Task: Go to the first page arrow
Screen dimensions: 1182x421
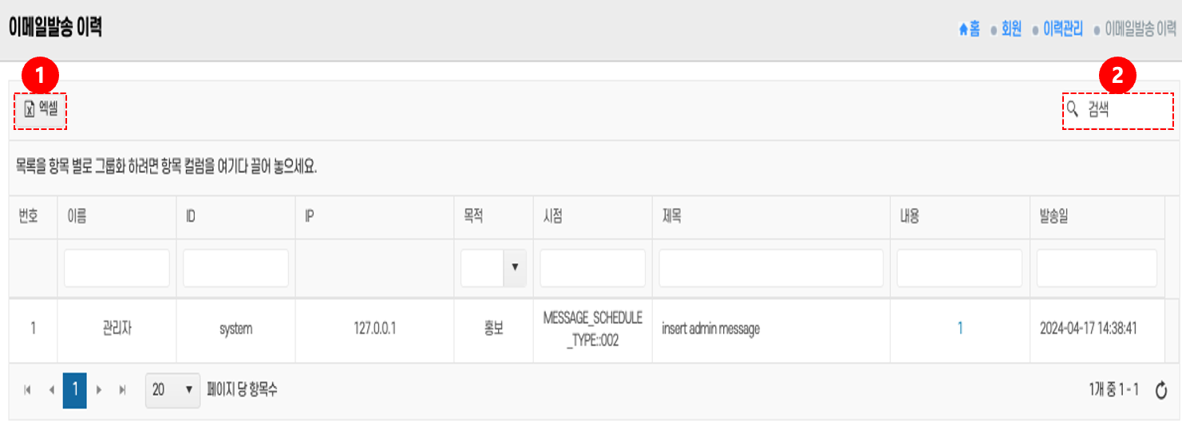Action: coord(28,390)
